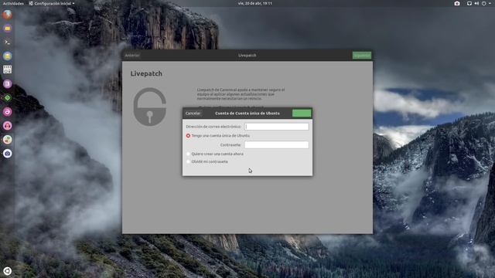Click the green Siguiente button

coord(362,55)
